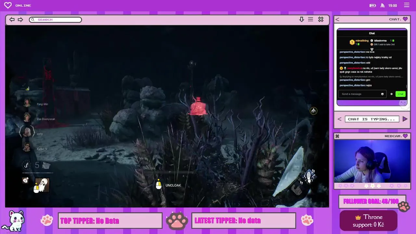Screen dimensions: 416x234
Task: Click right play arrow beside CHAT IS TYPING
Action: pyautogui.click(x=405, y=119)
